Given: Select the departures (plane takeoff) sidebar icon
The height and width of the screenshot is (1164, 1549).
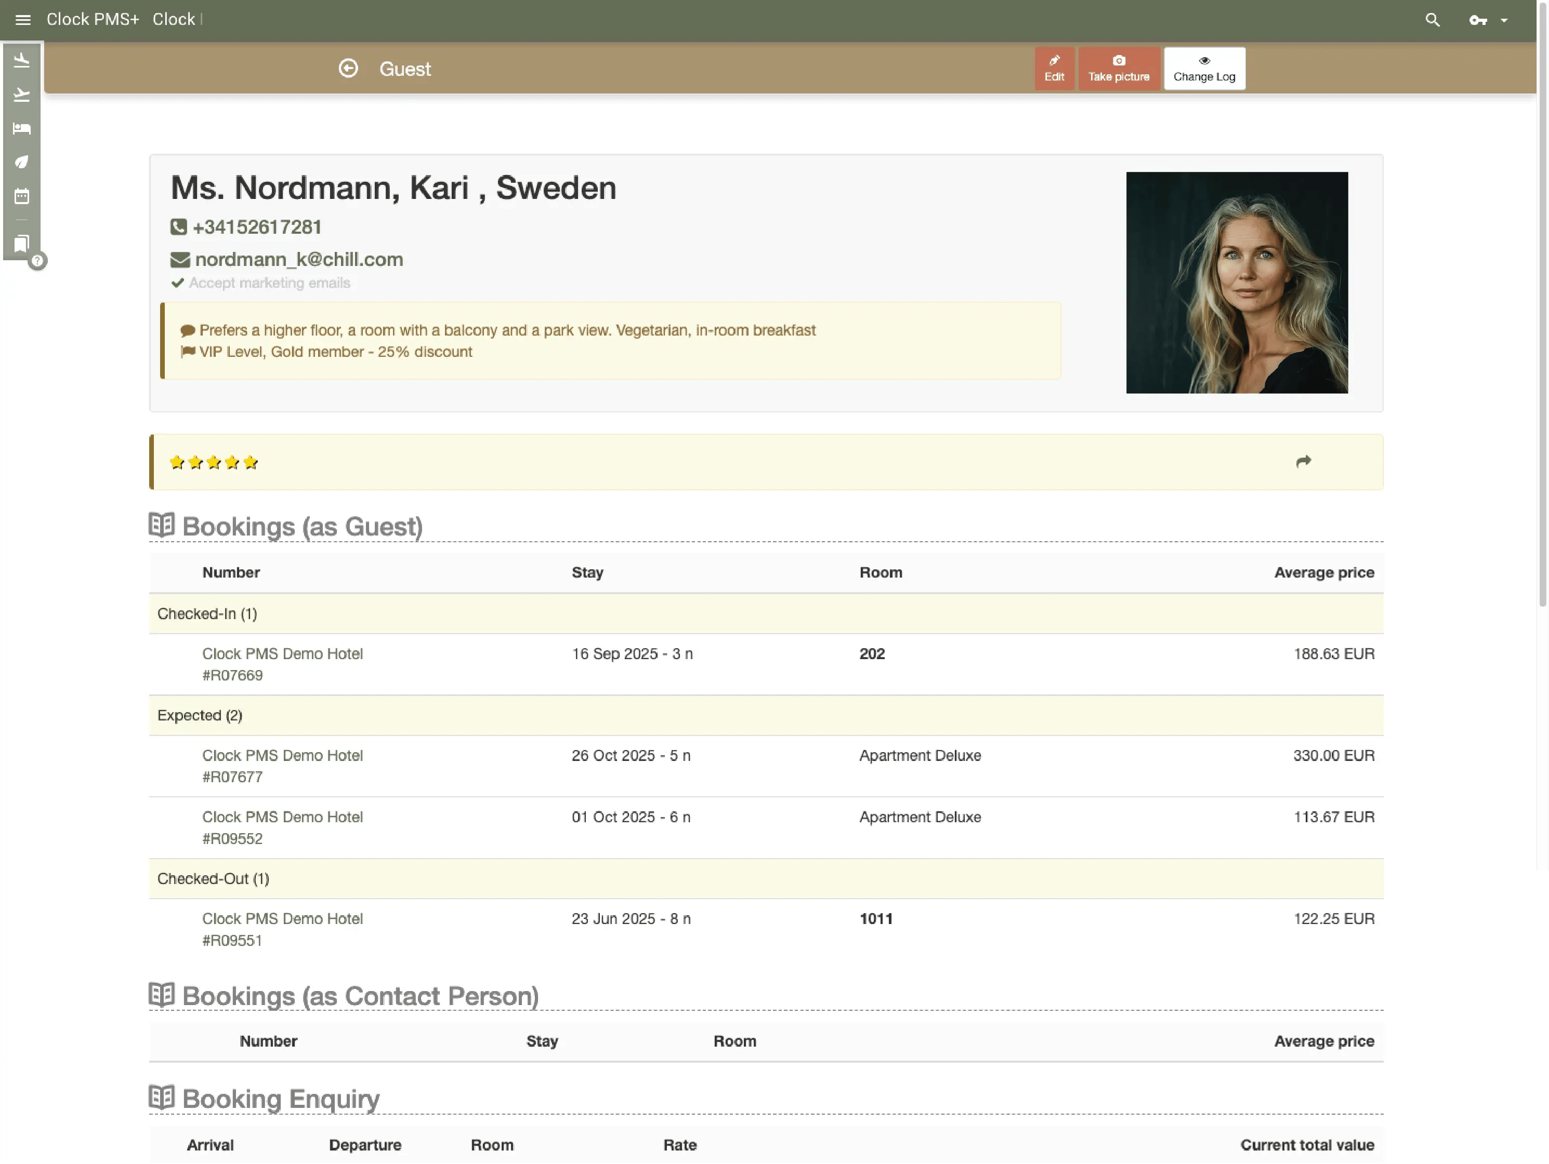Looking at the screenshot, I should coord(22,94).
